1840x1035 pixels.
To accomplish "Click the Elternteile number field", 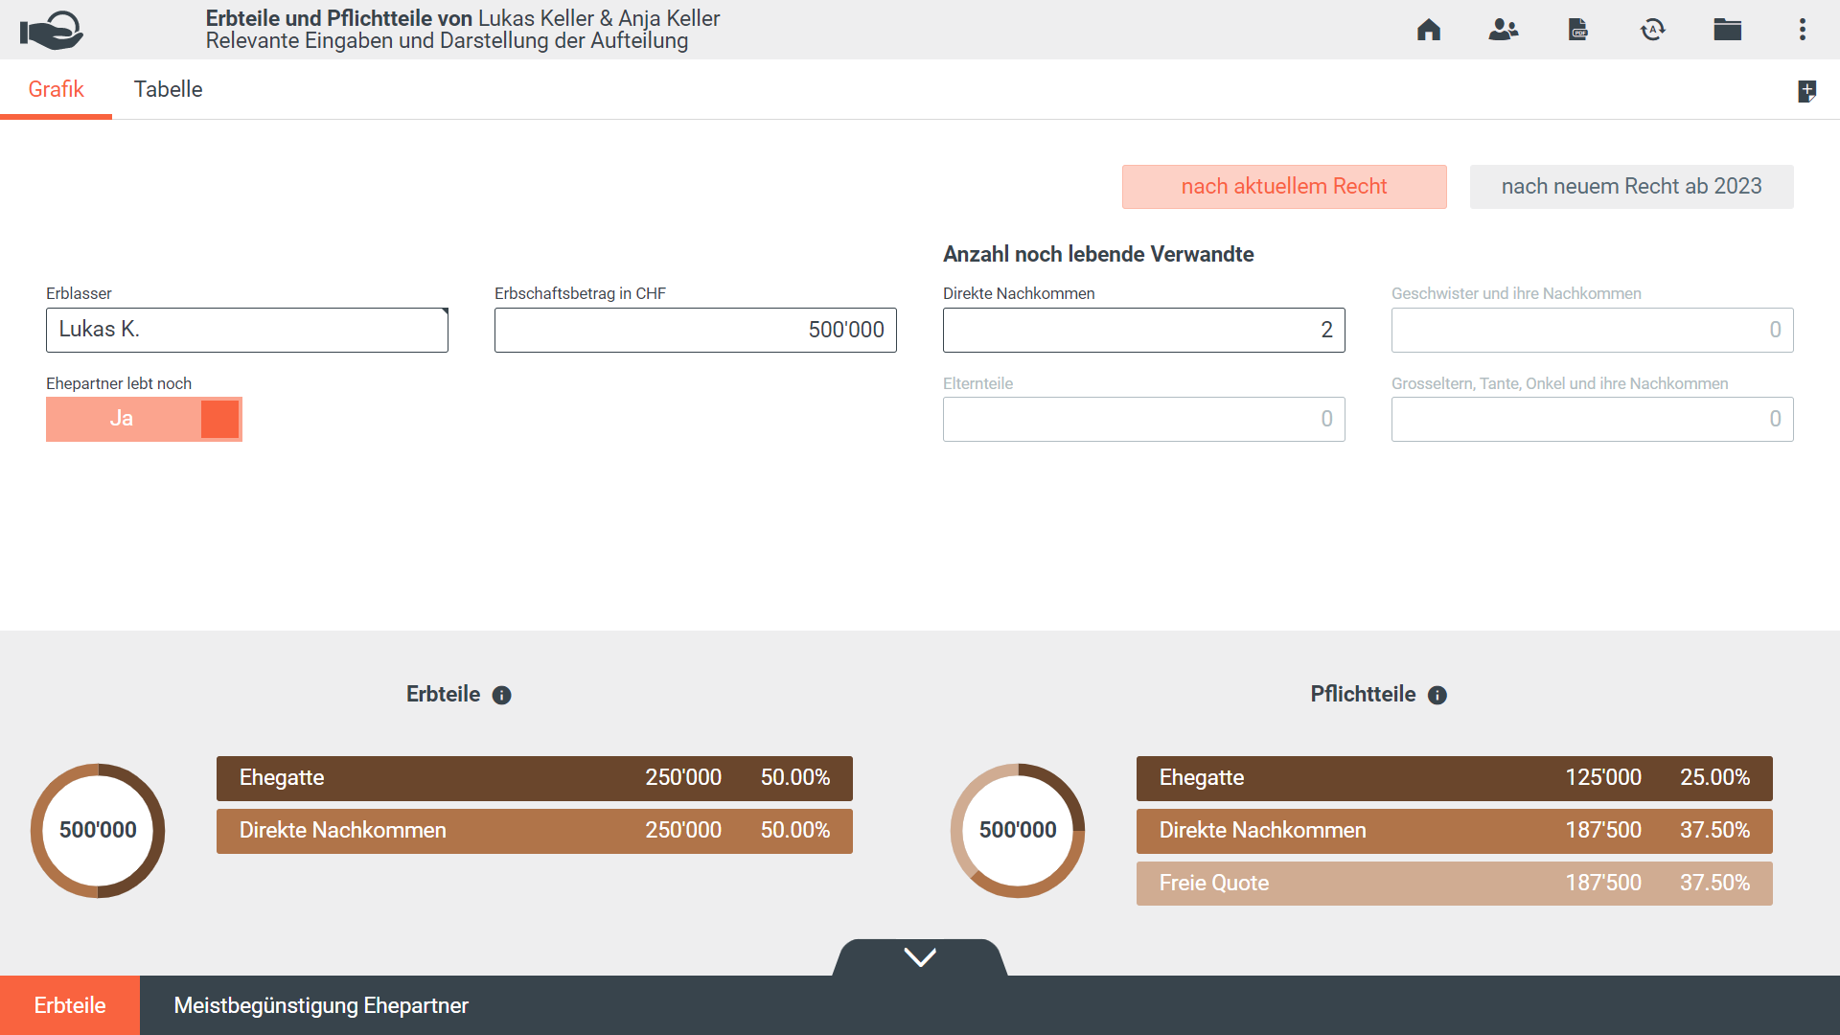I will click(1144, 419).
